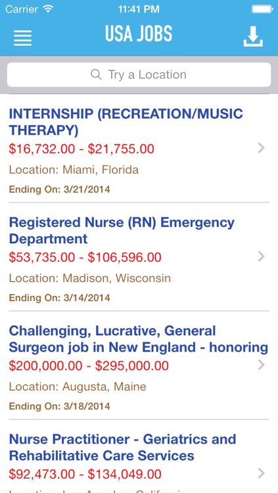Tap salary $200,000.00 - $295,000.00

pos(89,366)
